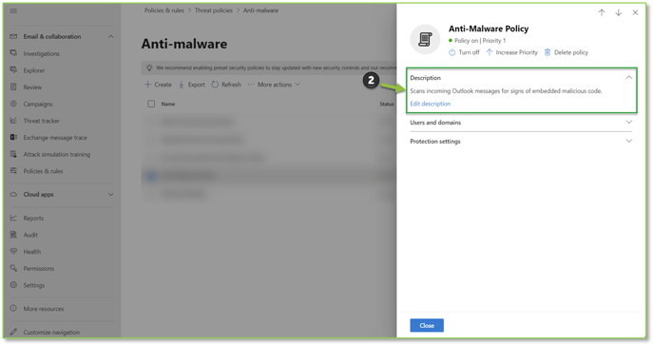Screen dimensions: 654x346
Task: Click the Export download icon
Action: tap(182, 85)
